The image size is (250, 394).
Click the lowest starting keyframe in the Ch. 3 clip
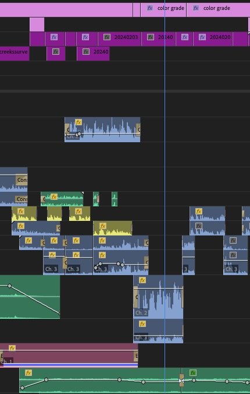95,268
